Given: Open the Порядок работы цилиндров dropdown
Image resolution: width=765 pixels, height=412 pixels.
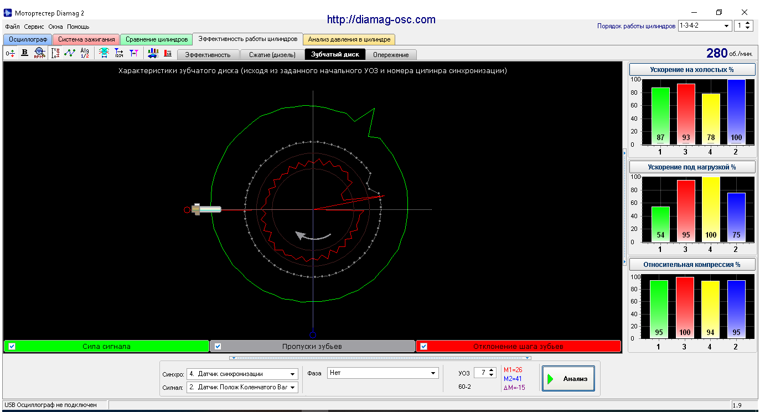Looking at the screenshot, I should click(705, 26).
